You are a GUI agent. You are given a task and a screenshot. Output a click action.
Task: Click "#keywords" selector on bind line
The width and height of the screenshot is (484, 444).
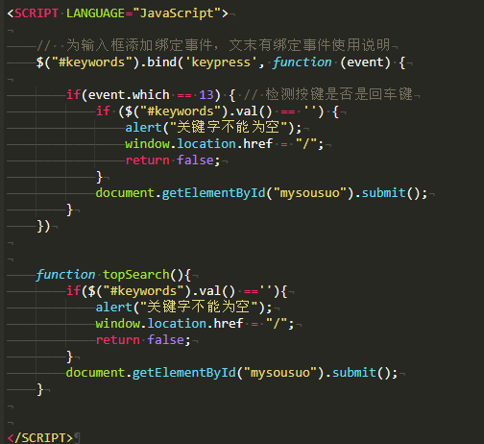point(91,62)
